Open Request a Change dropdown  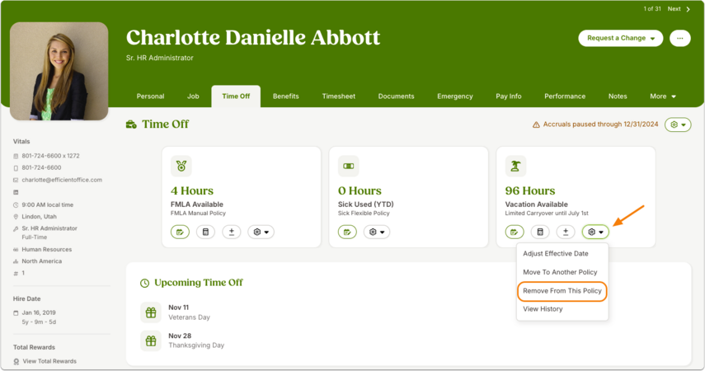[x=620, y=38]
